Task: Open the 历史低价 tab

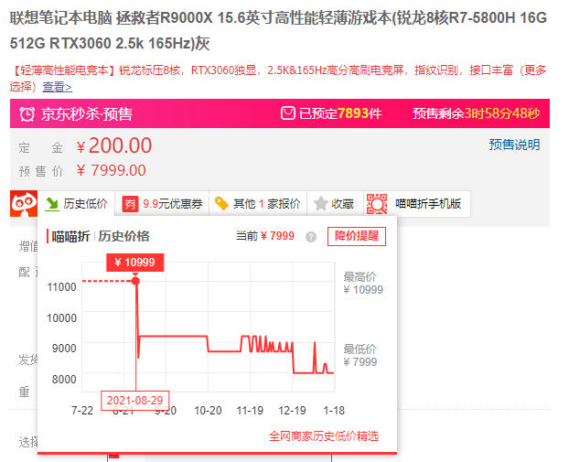Action: [76, 204]
